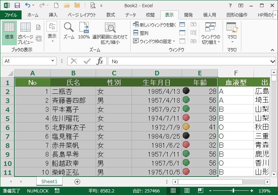This screenshot has height=195, width=278.
Task: Click the hide window icon
Action: click(x=182, y=33)
